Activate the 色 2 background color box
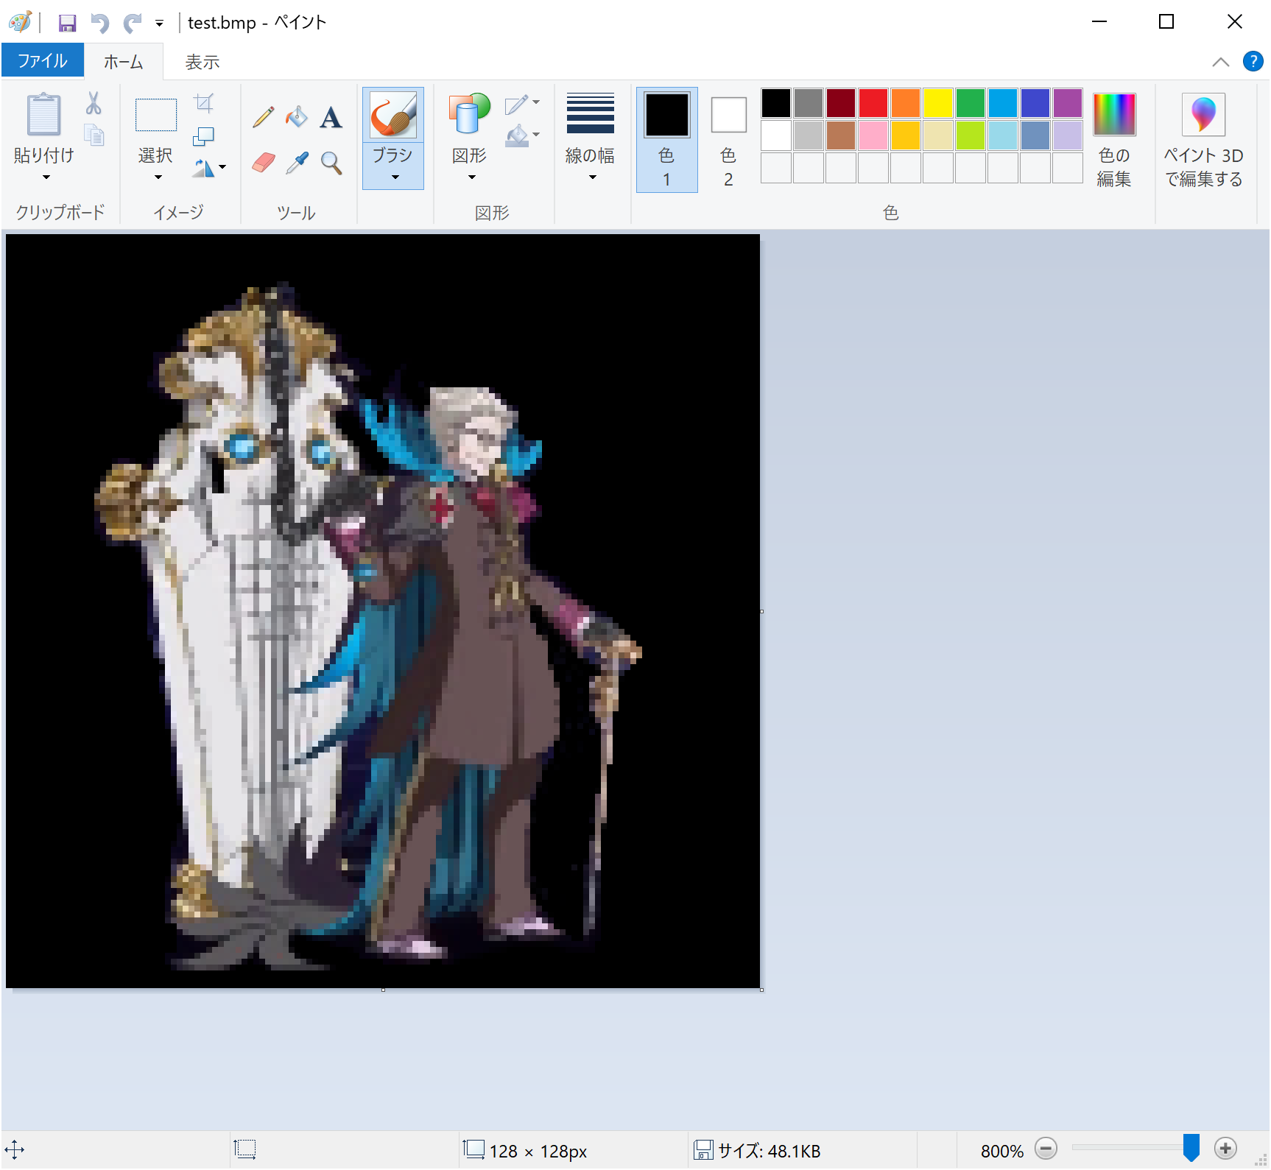The height and width of the screenshot is (1170, 1271). 728,140
